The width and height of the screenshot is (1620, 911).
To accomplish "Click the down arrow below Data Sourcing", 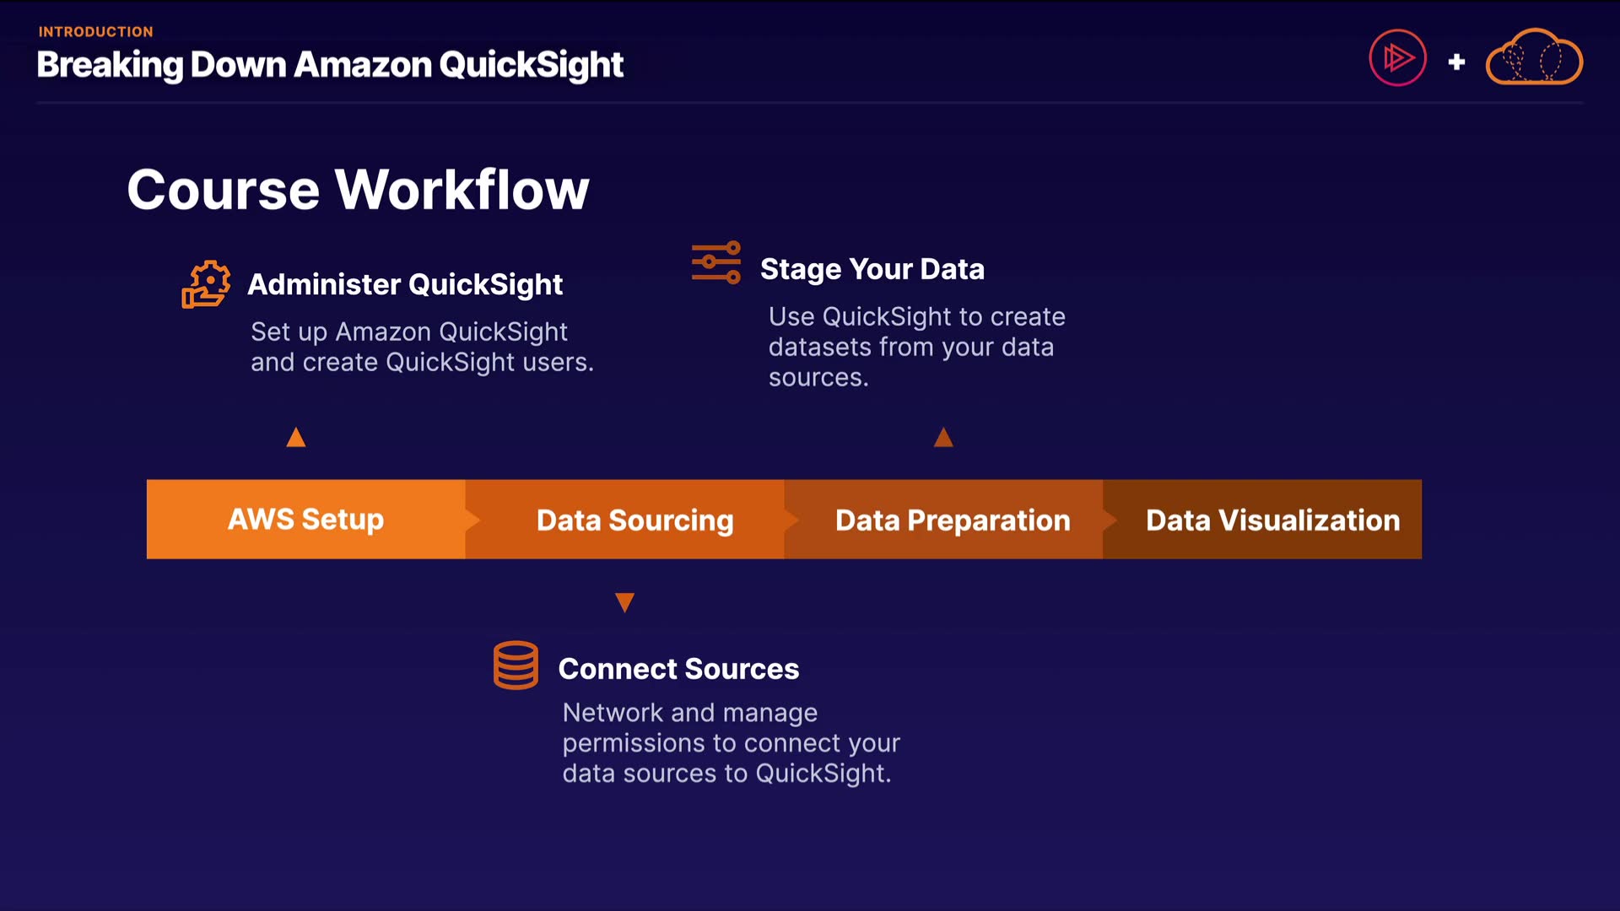I will point(624,602).
